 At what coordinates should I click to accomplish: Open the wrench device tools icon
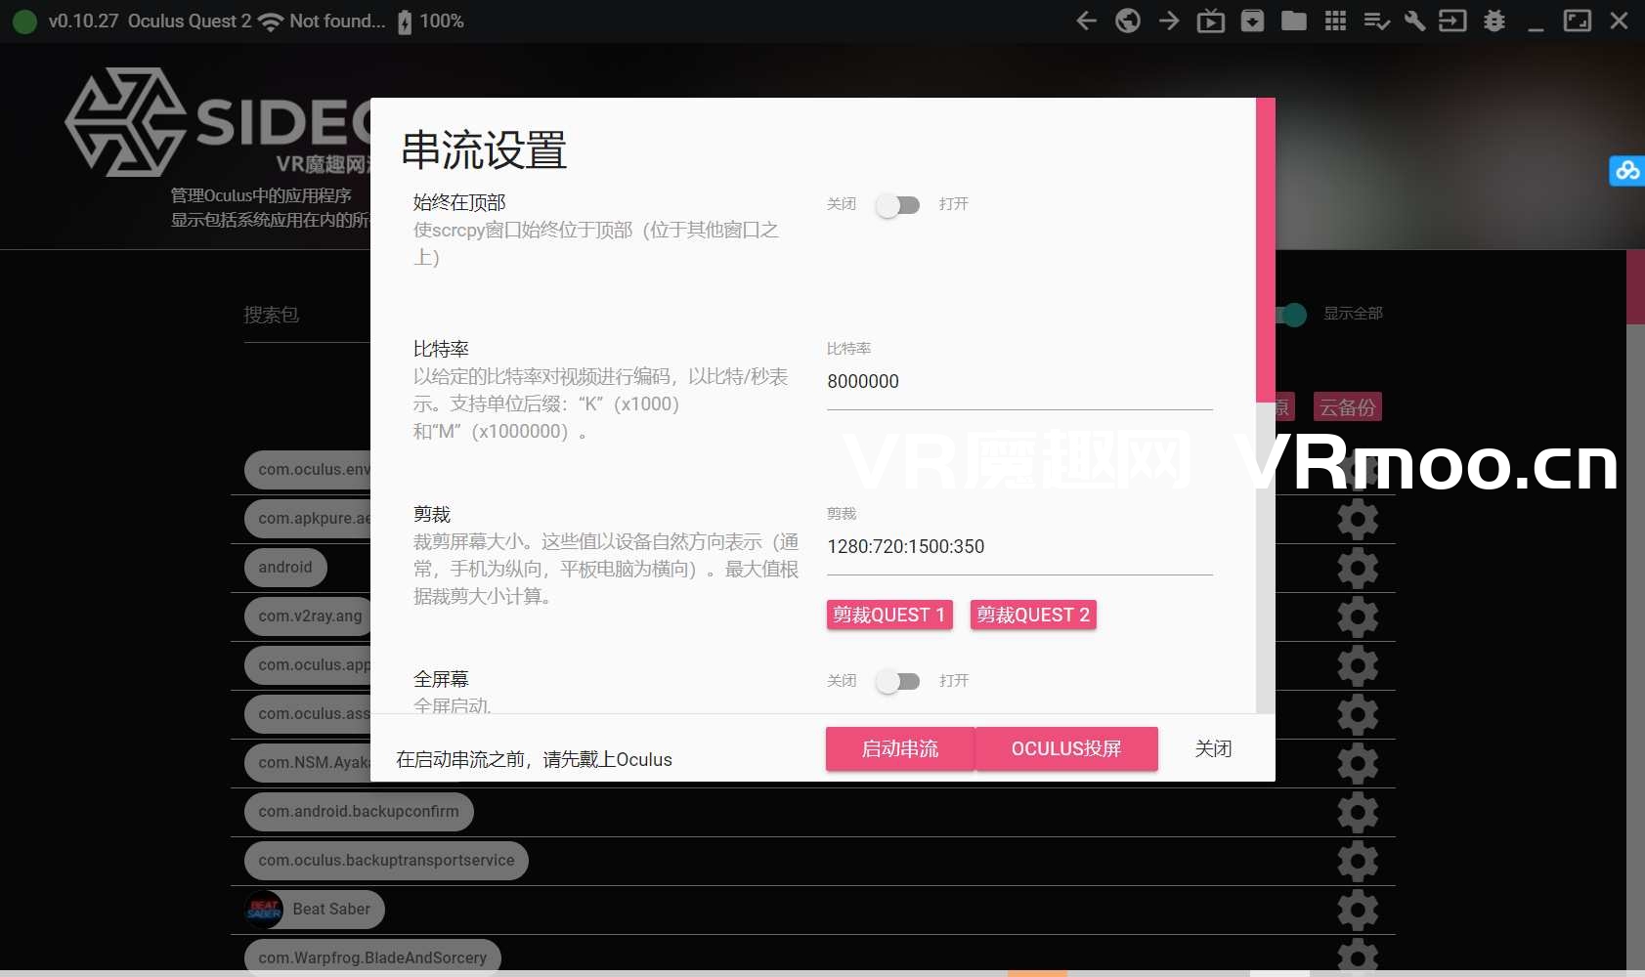tap(1414, 21)
